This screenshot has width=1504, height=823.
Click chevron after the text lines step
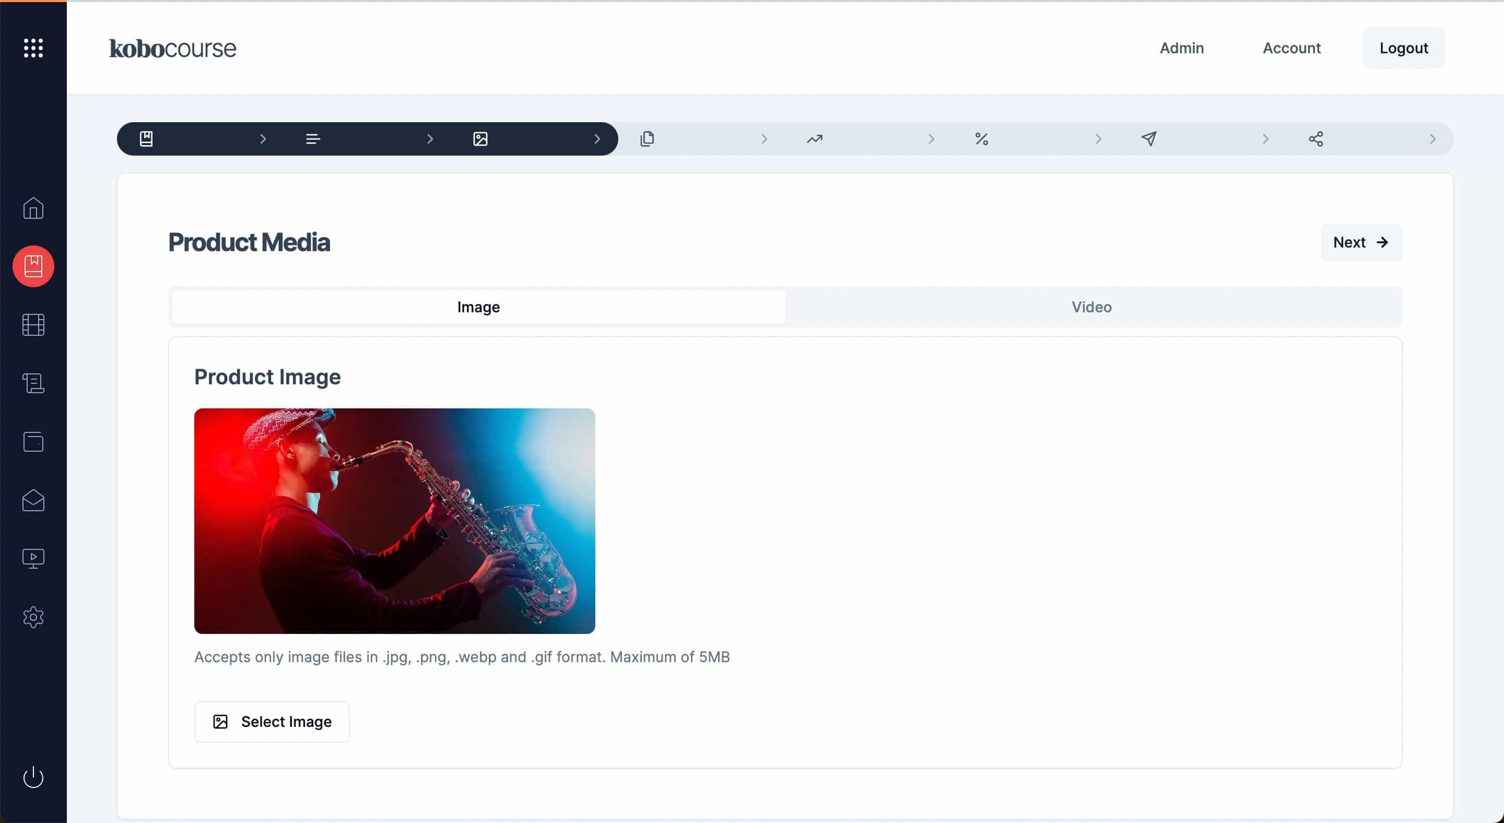[x=430, y=139]
